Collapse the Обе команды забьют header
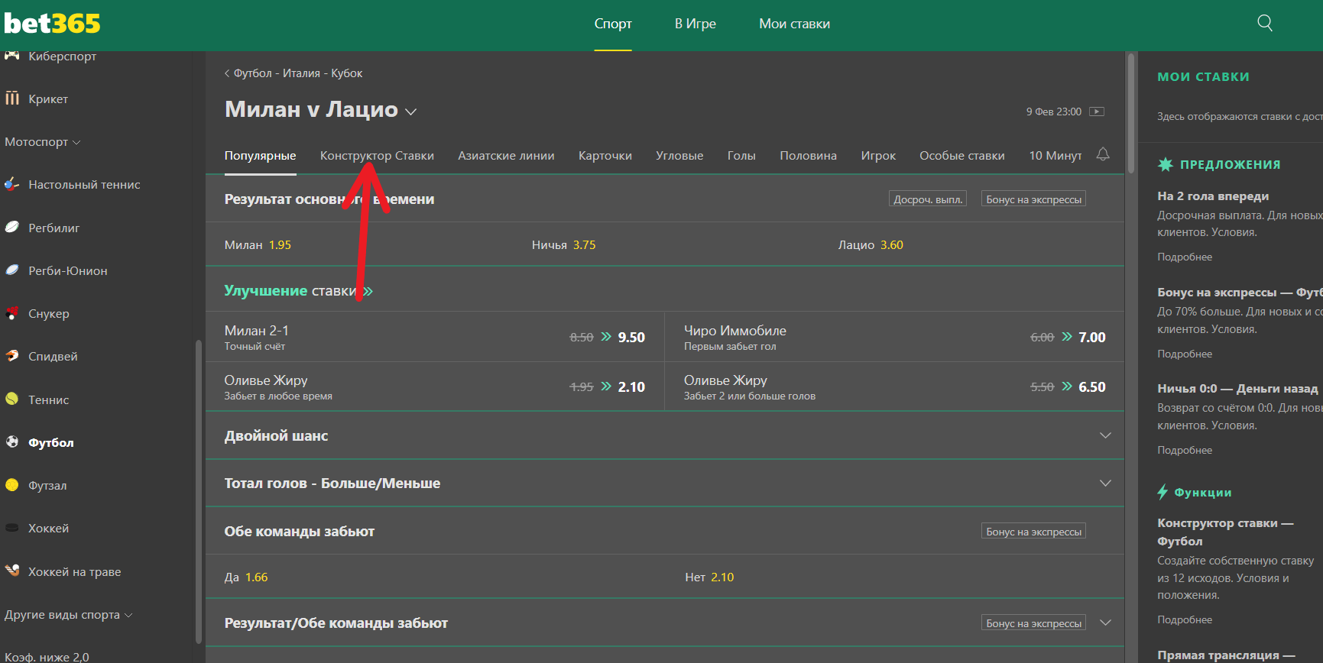Viewport: 1323px width, 663px height. (x=665, y=531)
